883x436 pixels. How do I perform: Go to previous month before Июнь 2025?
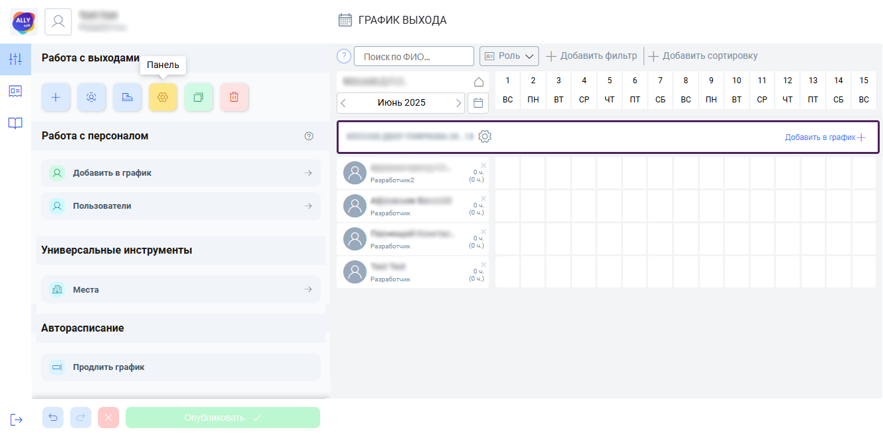[343, 103]
